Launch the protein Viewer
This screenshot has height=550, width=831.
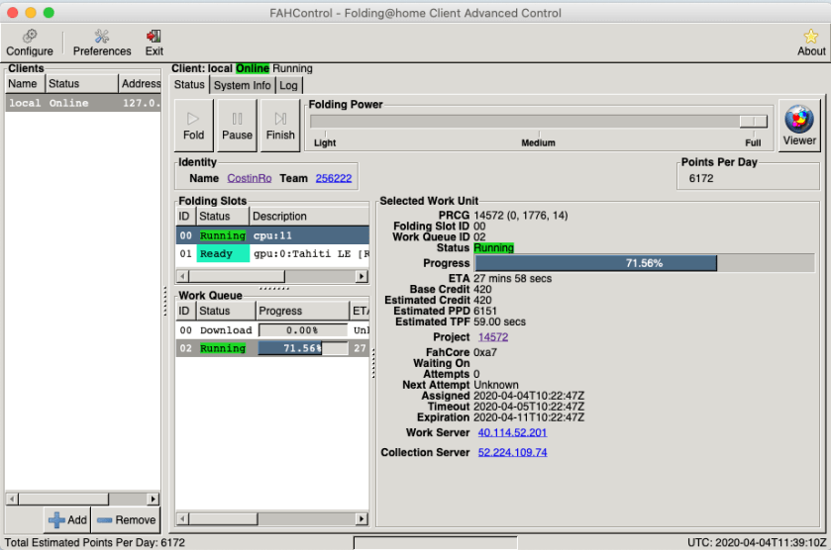coord(799,126)
